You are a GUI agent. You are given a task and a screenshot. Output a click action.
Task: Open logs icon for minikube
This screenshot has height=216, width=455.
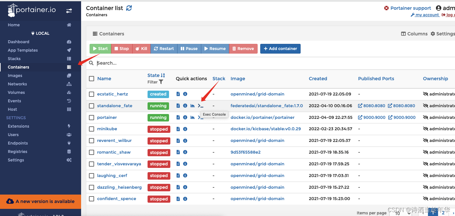coord(178,129)
